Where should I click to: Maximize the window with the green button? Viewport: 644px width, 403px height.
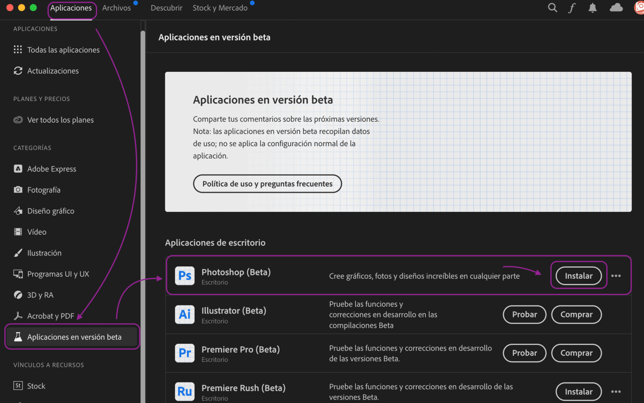click(x=33, y=8)
